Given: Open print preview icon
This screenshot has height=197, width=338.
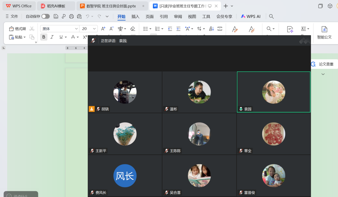Looking at the screenshot, I should coord(79,17).
